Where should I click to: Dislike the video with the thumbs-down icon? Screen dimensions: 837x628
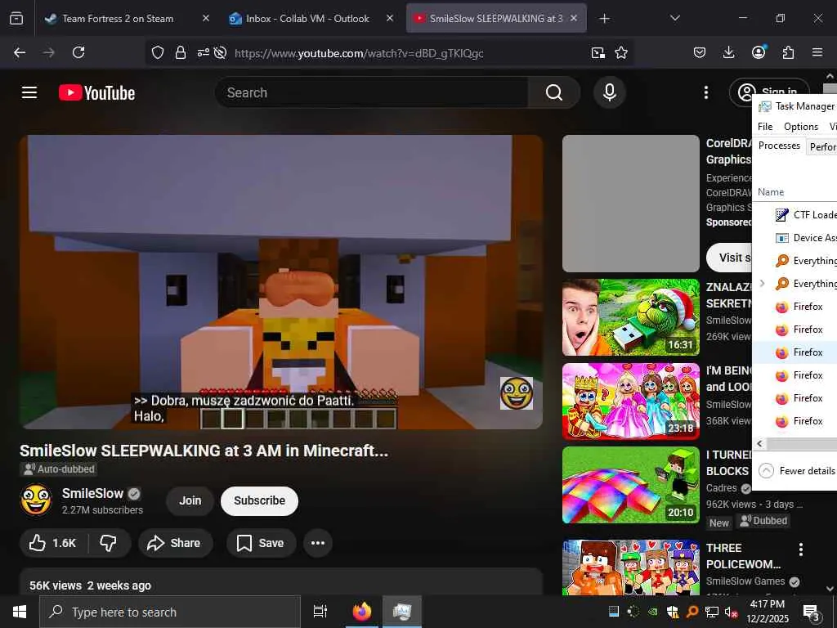(109, 543)
